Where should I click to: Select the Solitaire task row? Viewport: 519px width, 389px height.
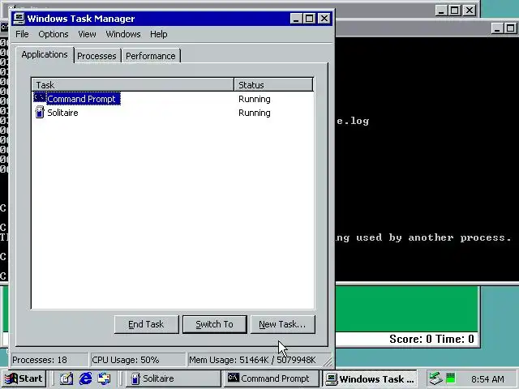click(x=173, y=113)
